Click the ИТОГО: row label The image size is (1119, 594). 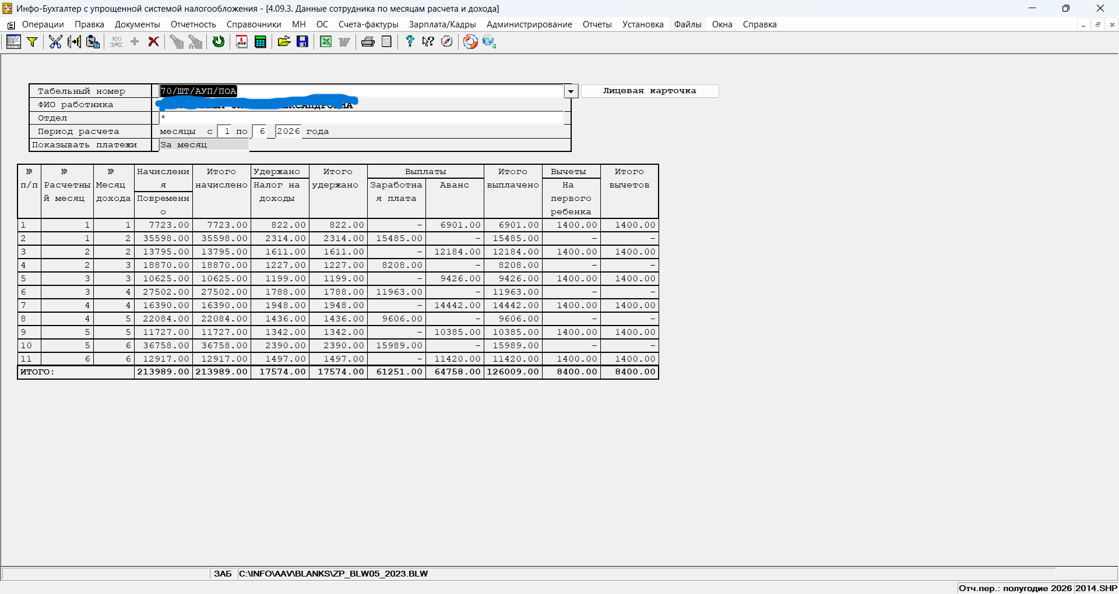(x=37, y=372)
